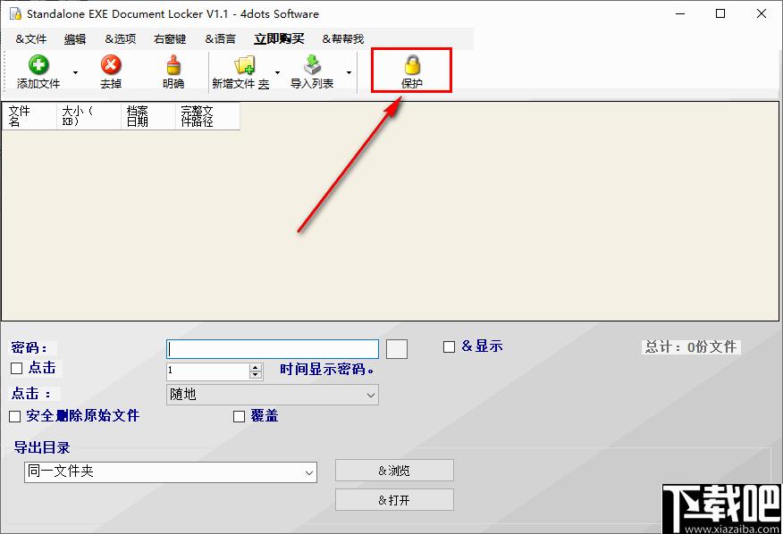
Task: Open the dropdown arrow next to 添加文件
Action: [x=75, y=72]
